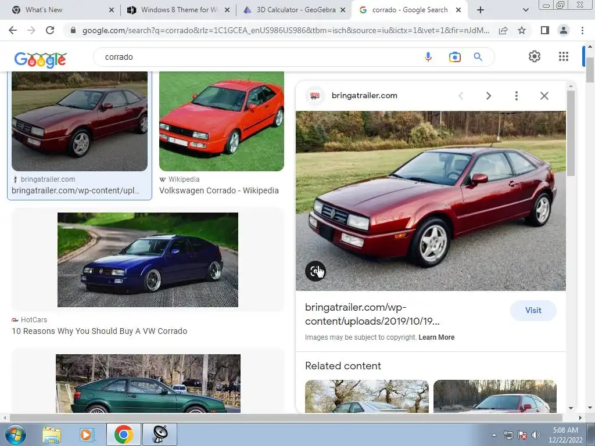Click the corrado search input field

(x=258, y=57)
